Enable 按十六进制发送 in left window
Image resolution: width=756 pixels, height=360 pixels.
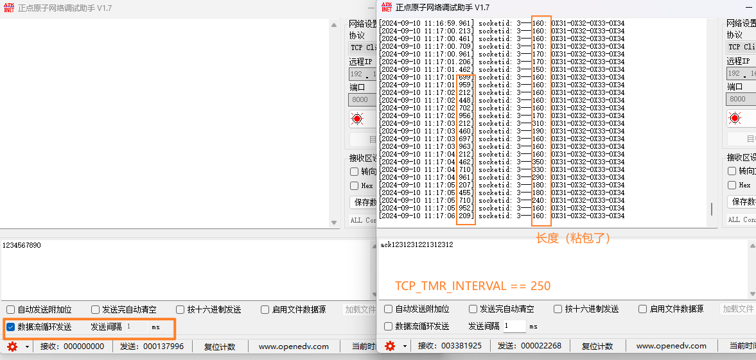pyautogui.click(x=180, y=309)
